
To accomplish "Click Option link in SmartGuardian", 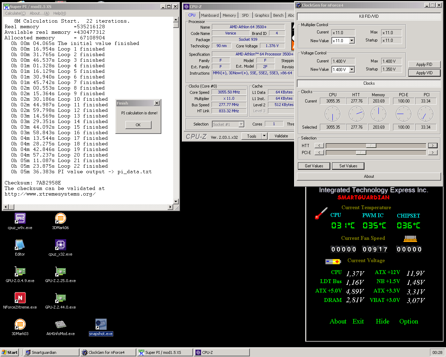I will pyautogui.click(x=409, y=321).
